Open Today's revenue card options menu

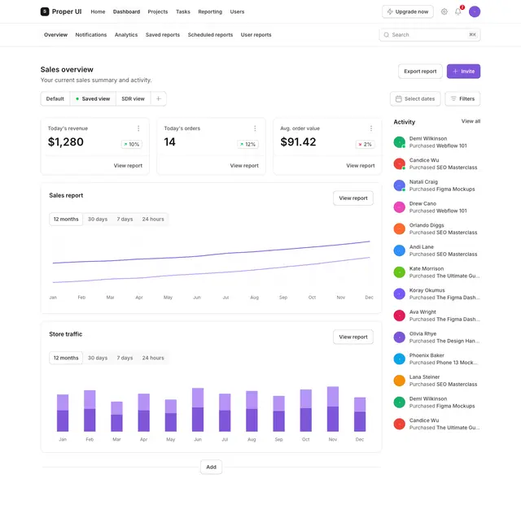coord(138,128)
